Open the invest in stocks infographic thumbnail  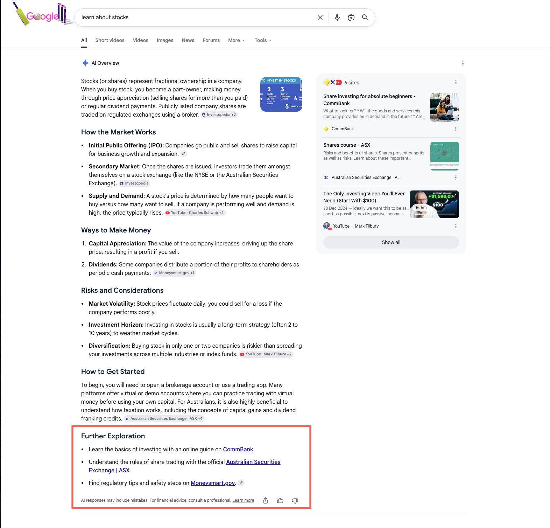click(281, 95)
